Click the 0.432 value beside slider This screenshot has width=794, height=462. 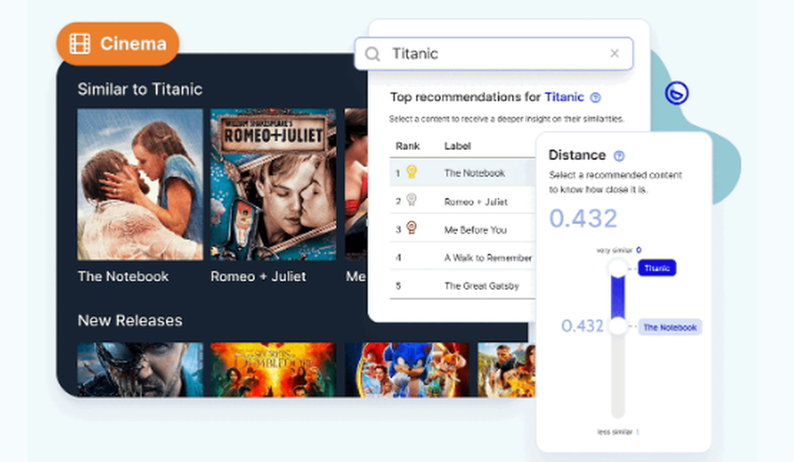(582, 326)
